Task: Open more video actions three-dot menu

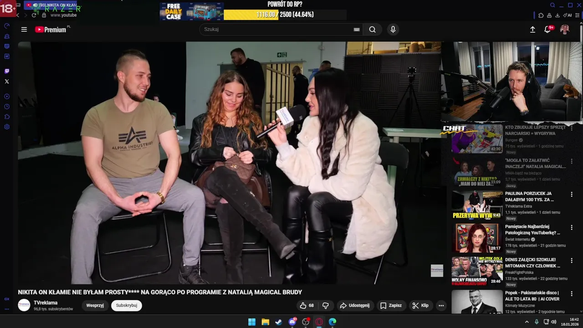Action: pos(441,306)
